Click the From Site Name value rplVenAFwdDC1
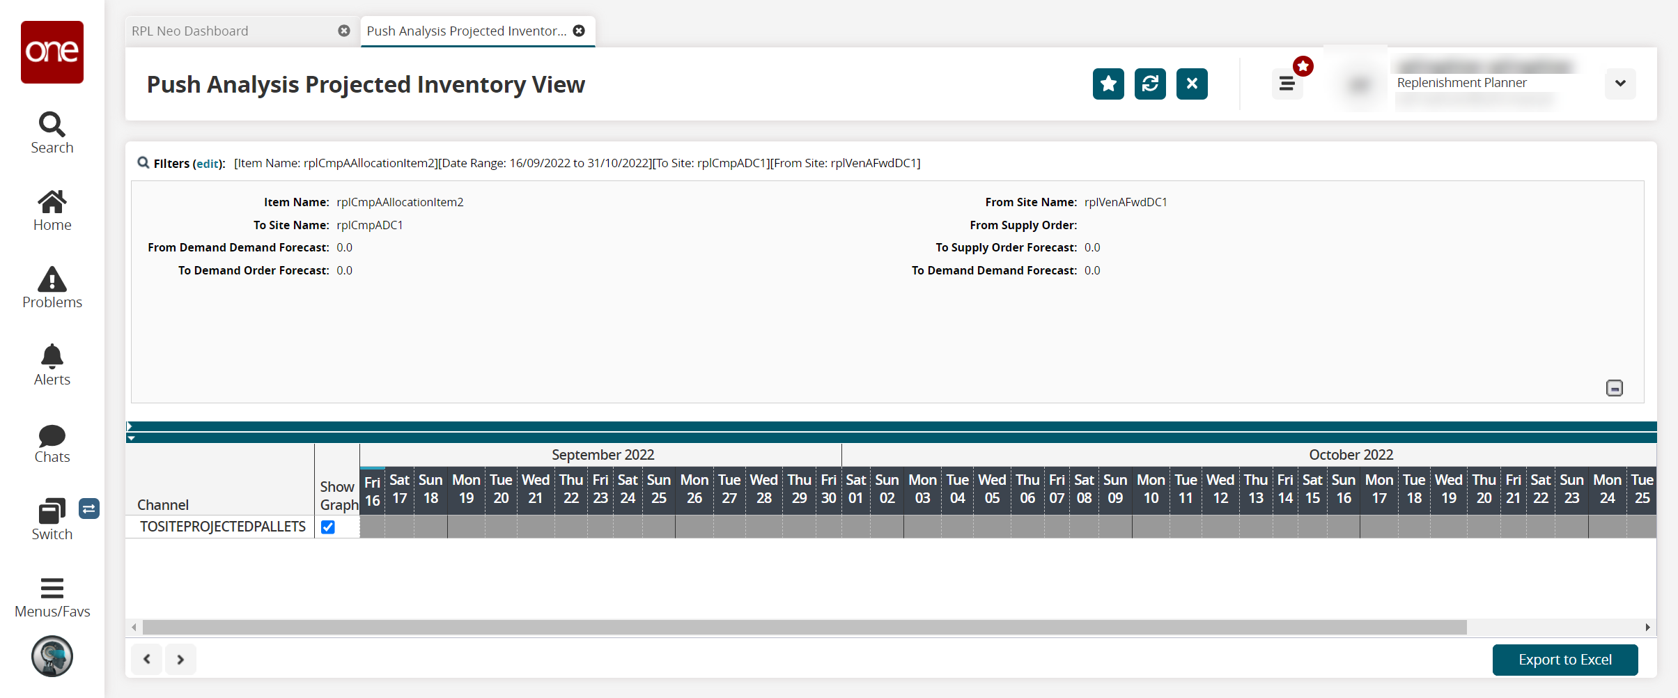Image resolution: width=1678 pixels, height=698 pixels. point(1126,203)
